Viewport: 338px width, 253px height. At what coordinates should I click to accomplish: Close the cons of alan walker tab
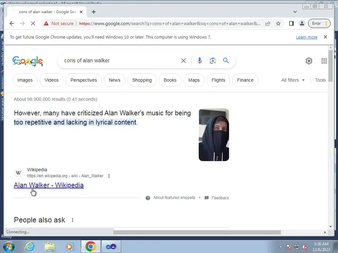tap(81, 12)
